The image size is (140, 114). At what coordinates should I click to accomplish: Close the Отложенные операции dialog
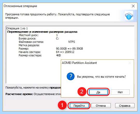tap(133, 6)
